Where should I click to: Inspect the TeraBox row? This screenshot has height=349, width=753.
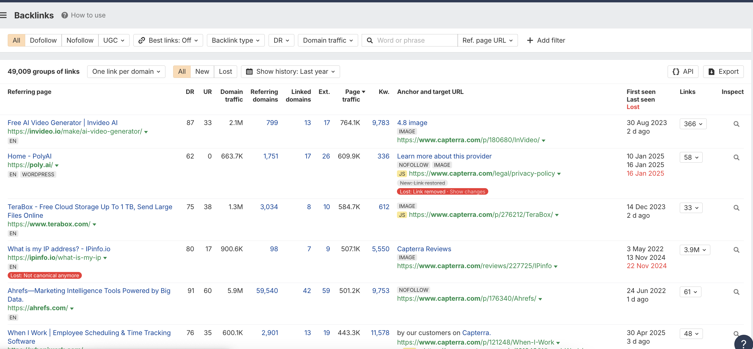pos(736,208)
